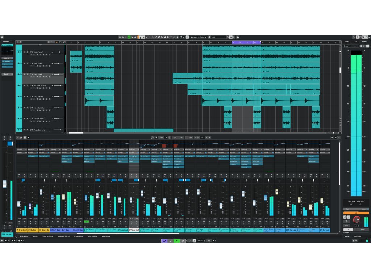The height and width of the screenshot is (278, 371).
Task: Activate the Cycle loop button in transport
Action: click(x=164, y=241)
